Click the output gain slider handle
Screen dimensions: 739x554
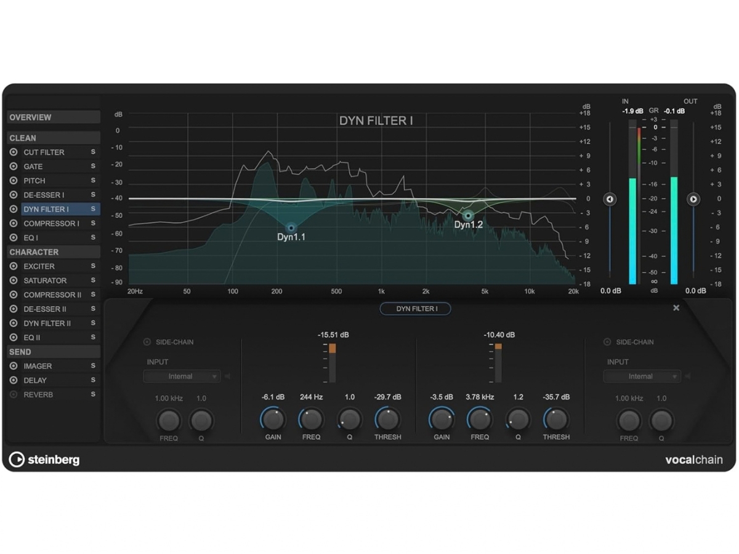click(693, 199)
